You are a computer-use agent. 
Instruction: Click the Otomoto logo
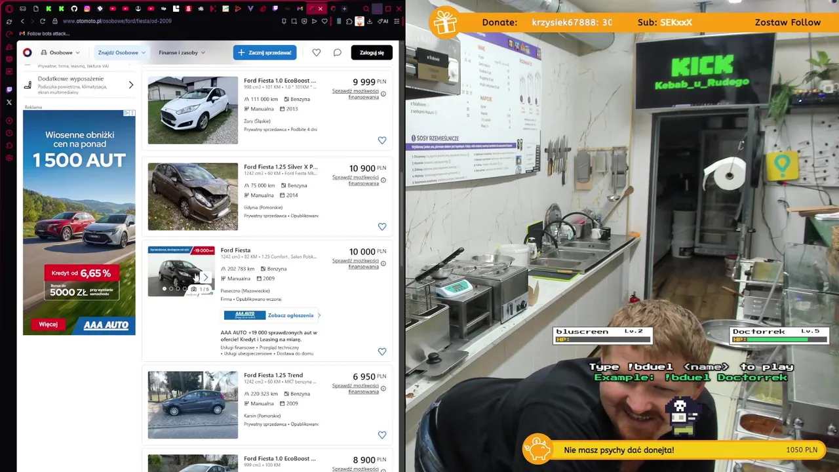tap(27, 52)
